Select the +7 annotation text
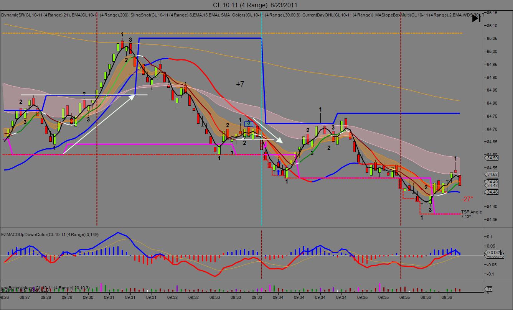The height and width of the screenshot is (310, 513). (x=240, y=84)
